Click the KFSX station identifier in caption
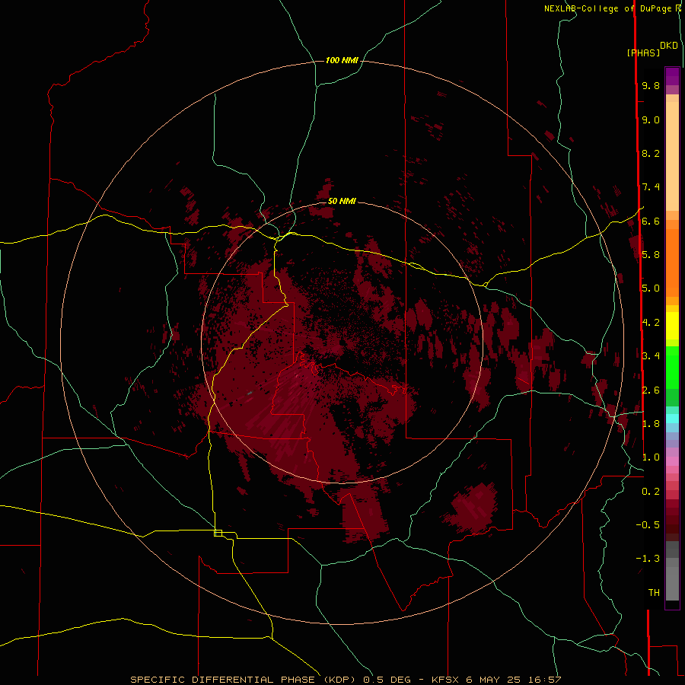The image size is (685, 685). pyautogui.click(x=445, y=680)
